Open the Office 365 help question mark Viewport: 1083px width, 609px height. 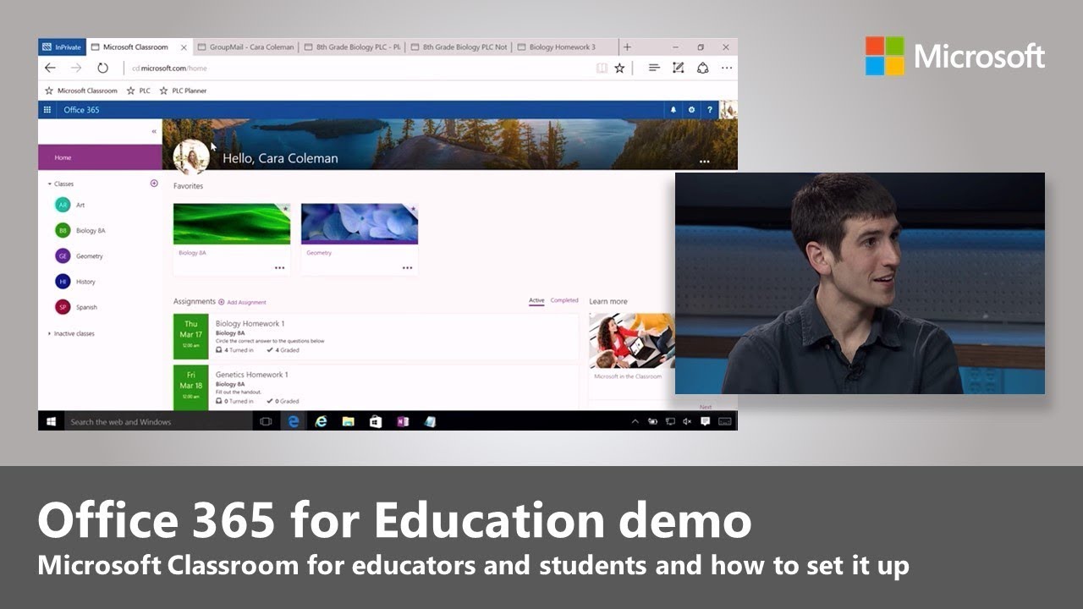pos(709,110)
